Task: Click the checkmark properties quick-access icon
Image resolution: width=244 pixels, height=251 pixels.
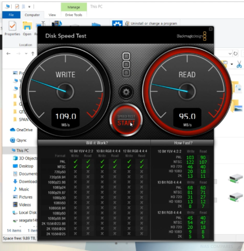Action: point(17,7)
